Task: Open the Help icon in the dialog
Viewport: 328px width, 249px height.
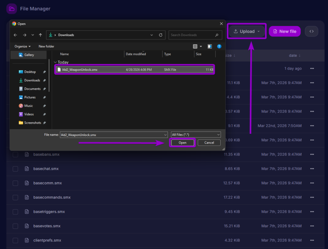Action: [x=219, y=46]
